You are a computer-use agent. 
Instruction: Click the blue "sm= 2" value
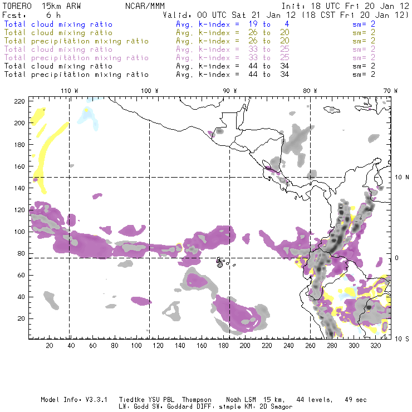(364, 24)
